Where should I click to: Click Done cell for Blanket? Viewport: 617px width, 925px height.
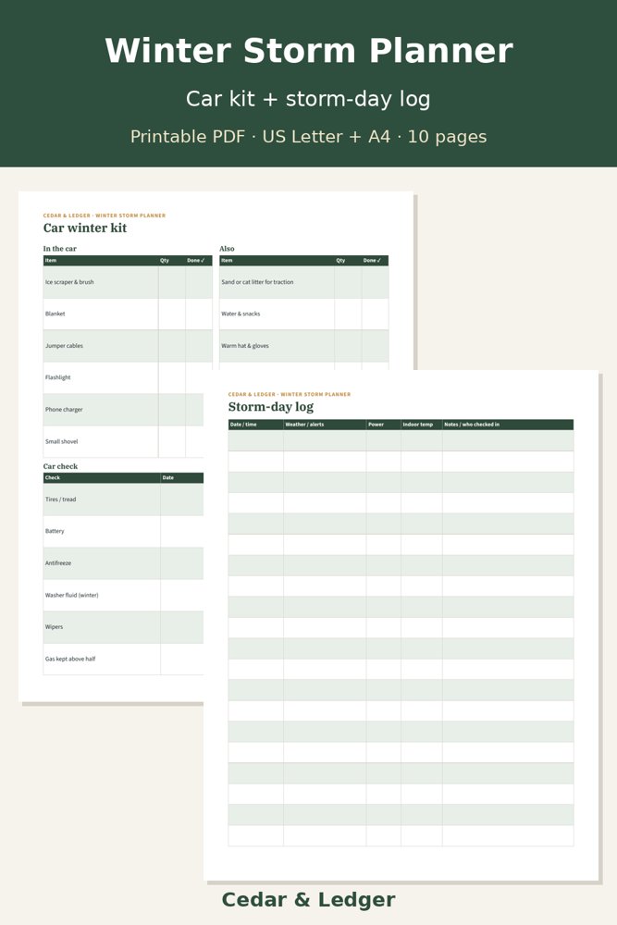pos(199,314)
